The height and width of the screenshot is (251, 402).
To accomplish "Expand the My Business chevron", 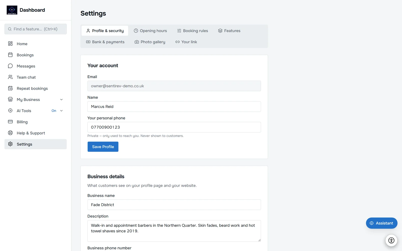I will point(61,100).
